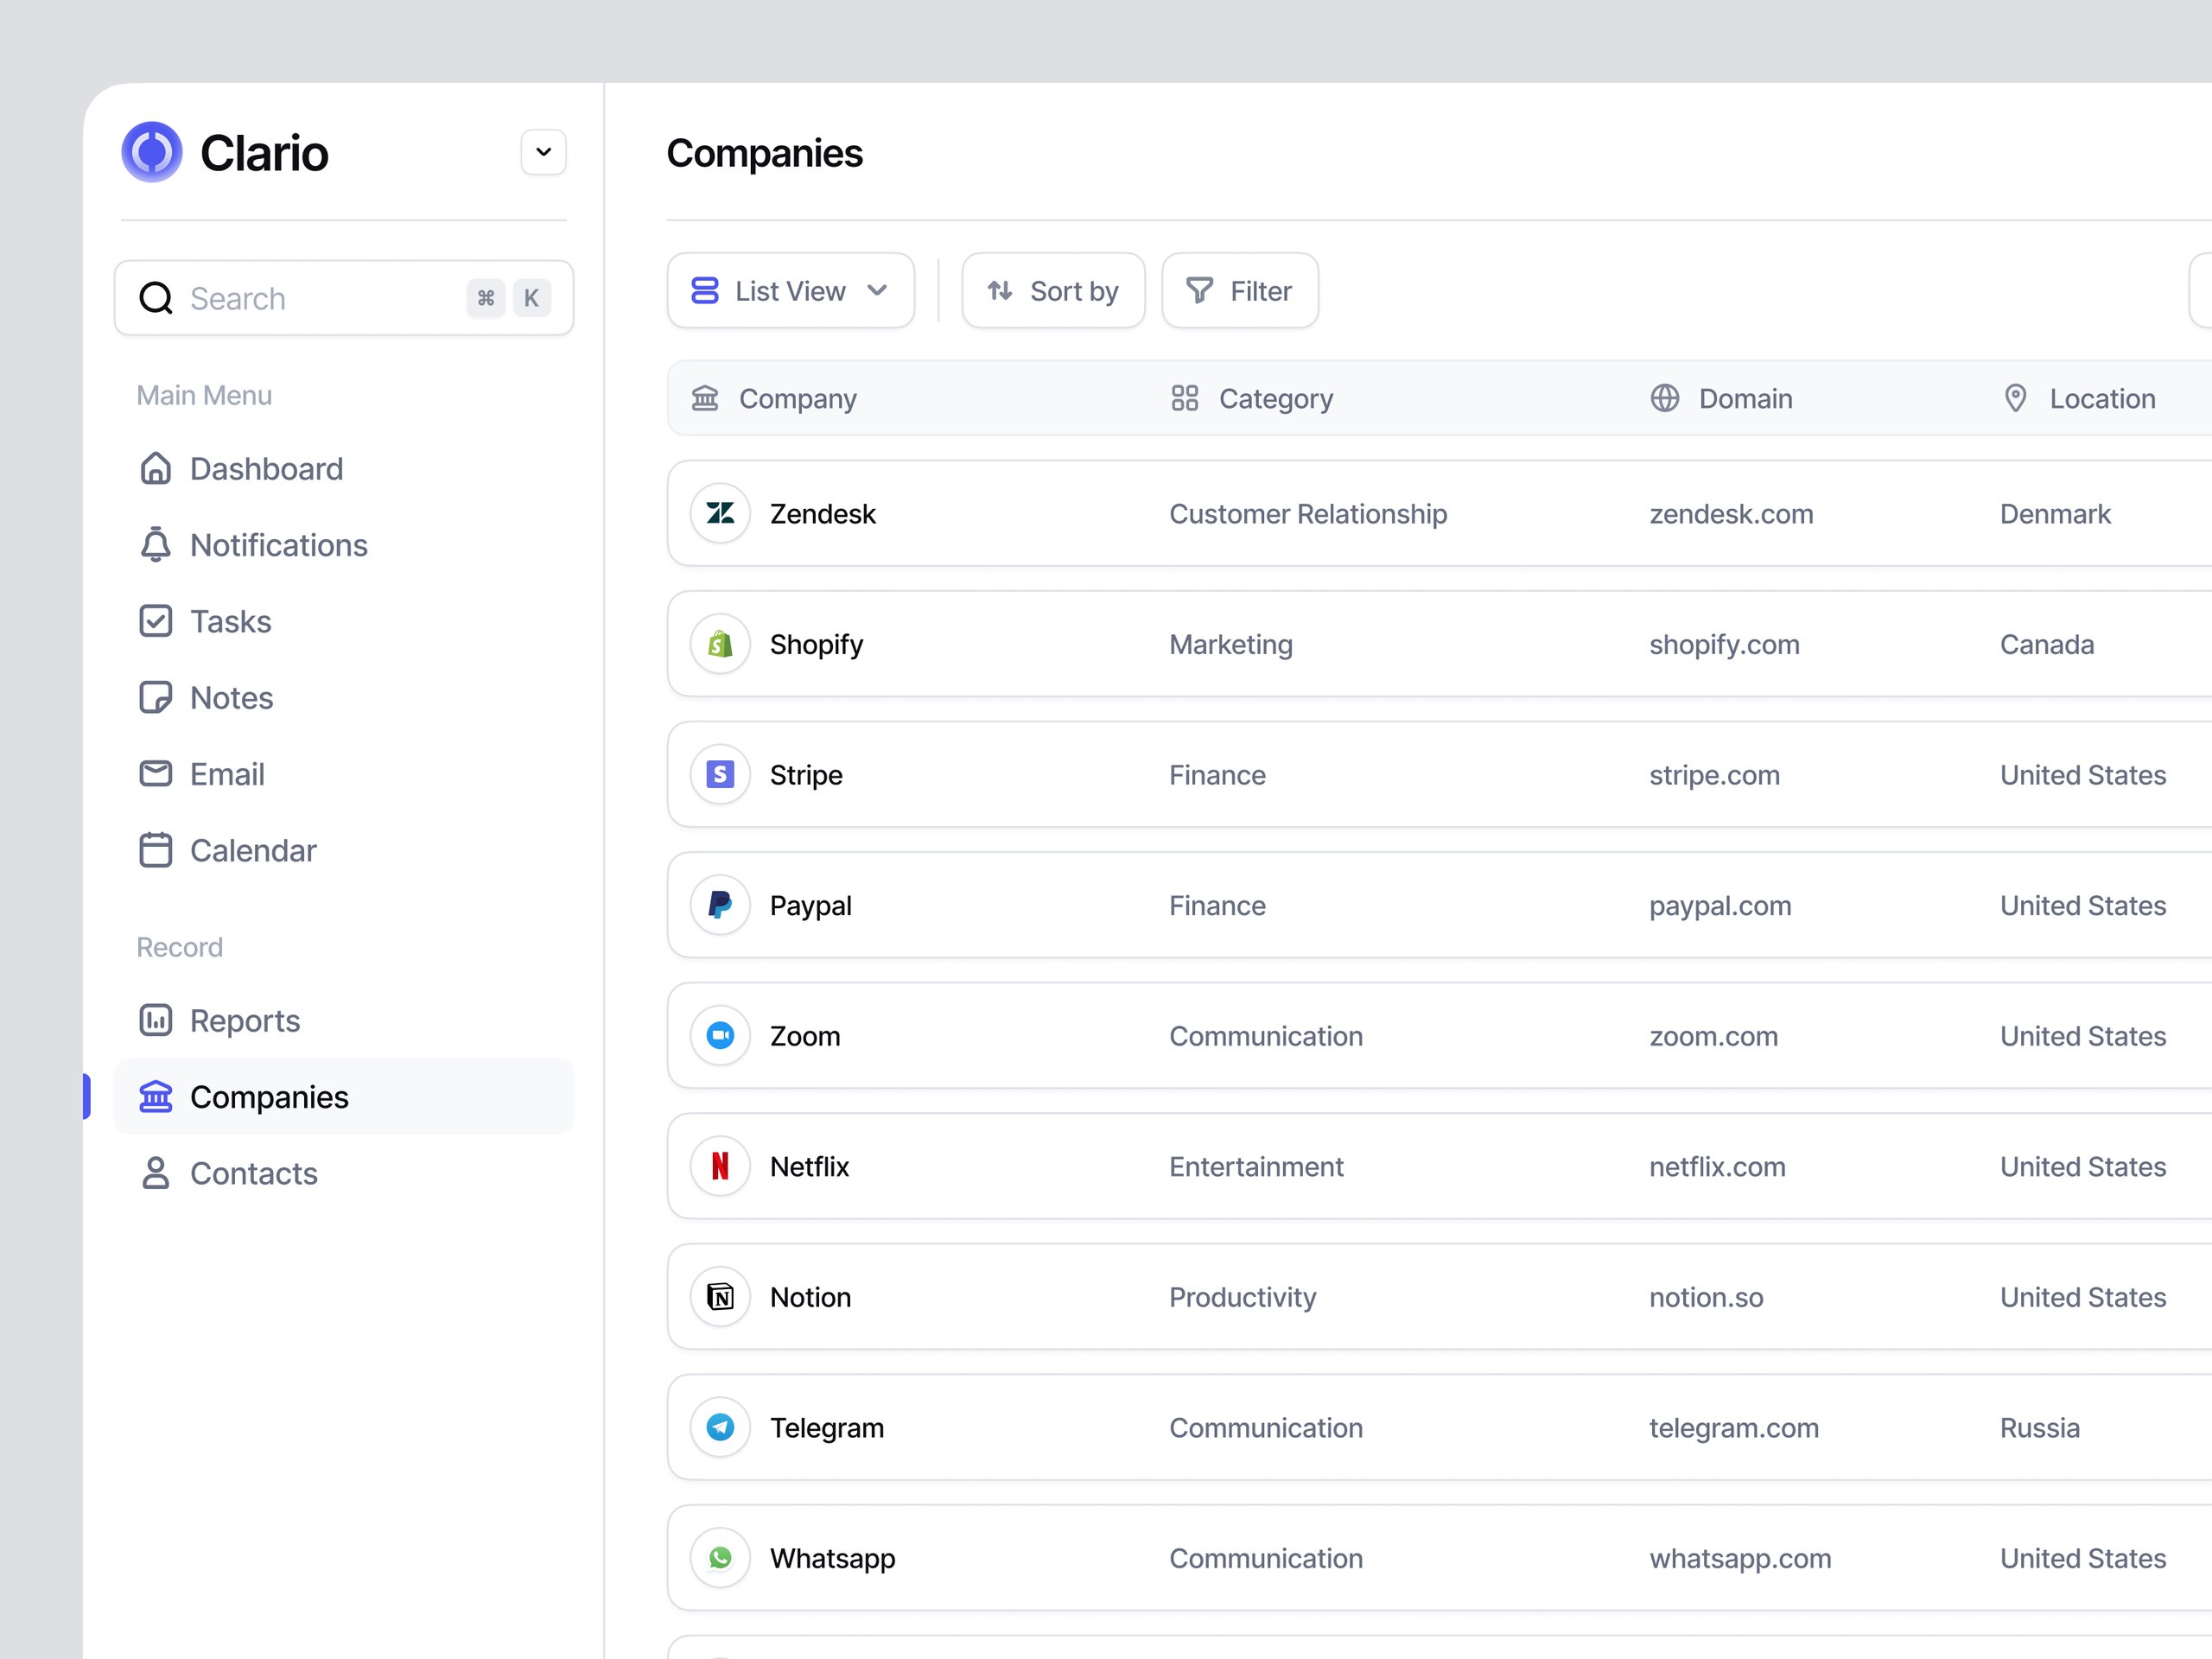Click the Sort by button
Image resolution: width=2212 pixels, height=1659 pixels.
(x=1053, y=291)
